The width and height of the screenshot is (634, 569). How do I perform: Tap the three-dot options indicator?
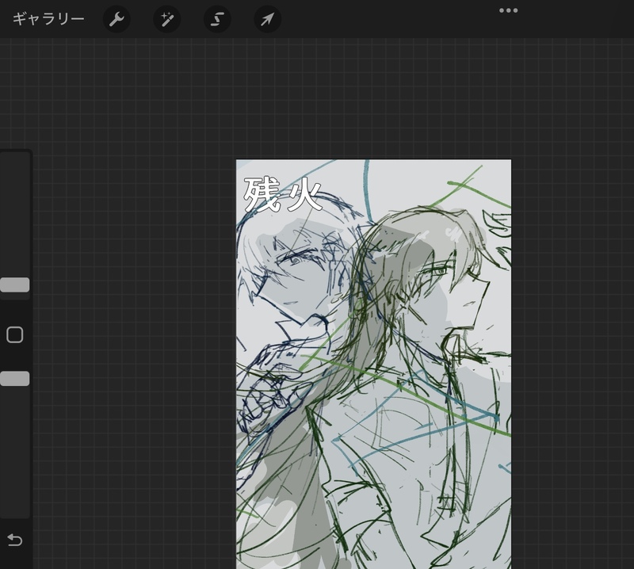pyautogui.click(x=508, y=10)
